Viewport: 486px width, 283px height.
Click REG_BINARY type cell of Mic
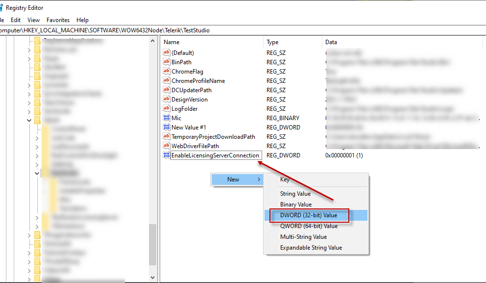click(x=283, y=118)
